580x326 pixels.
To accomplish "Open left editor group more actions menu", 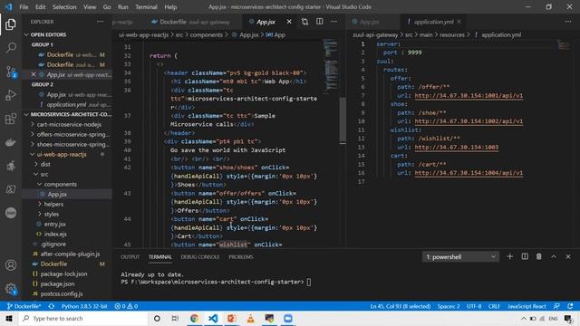I will click(x=333, y=22).
